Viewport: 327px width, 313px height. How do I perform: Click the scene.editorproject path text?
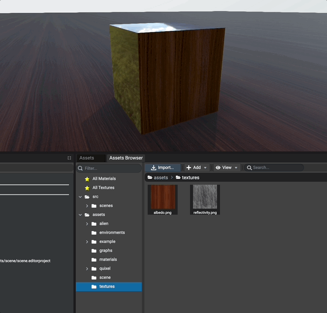tap(25, 261)
